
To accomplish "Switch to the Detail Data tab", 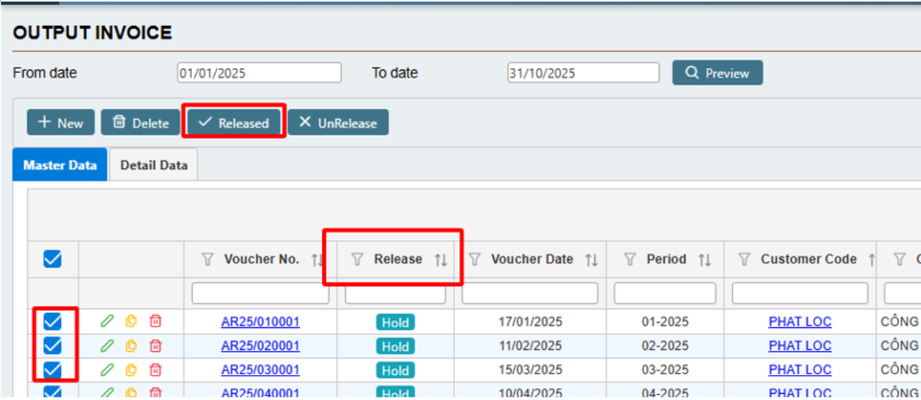I will coord(153,165).
